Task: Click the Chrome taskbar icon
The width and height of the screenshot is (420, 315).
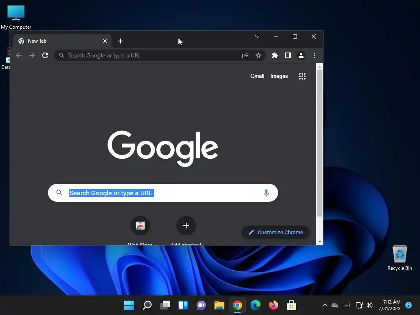Action: (x=237, y=305)
